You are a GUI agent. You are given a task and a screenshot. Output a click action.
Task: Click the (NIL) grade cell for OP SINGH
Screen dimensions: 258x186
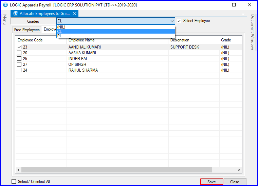click(231, 64)
